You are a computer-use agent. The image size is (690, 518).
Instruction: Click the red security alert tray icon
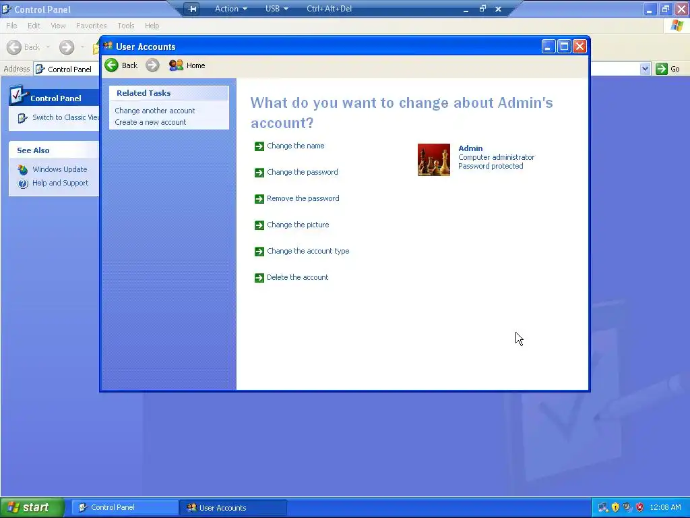(x=640, y=507)
